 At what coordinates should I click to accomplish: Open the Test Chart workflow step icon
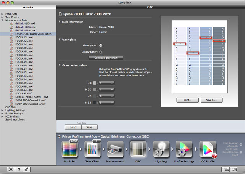pyautogui.click(x=92, y=149)
